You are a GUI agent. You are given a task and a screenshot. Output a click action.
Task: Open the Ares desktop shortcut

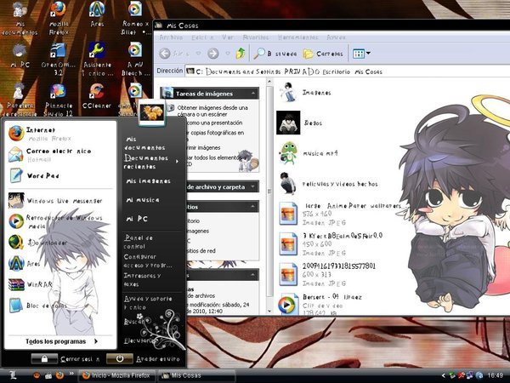coord(97,14)
